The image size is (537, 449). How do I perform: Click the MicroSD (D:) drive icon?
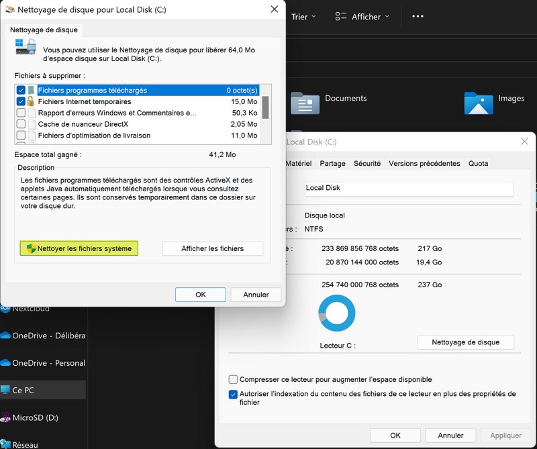(x=5, y=417)
